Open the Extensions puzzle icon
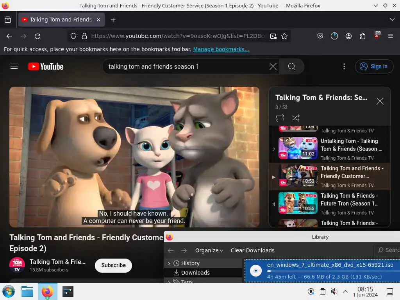Image resolution: width=400 pixels, height=300 pixels. pos(362,36)
